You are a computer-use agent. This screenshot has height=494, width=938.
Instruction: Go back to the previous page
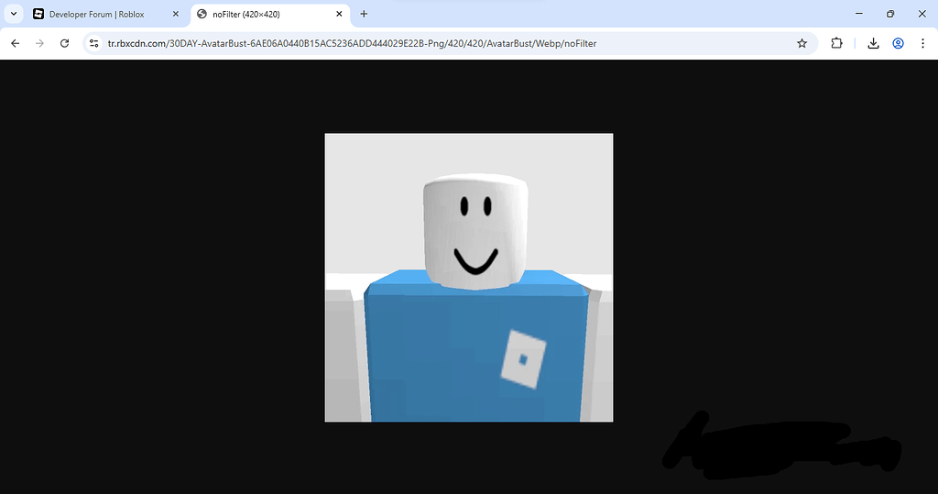15,43
